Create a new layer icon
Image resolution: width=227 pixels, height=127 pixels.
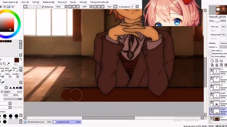click(212, 61)
